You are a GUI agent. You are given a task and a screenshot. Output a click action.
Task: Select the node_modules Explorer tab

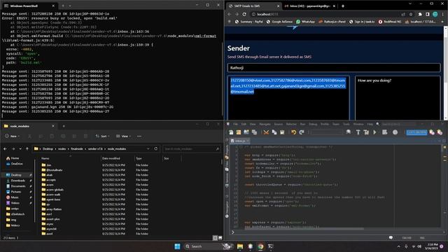[29, 126]
